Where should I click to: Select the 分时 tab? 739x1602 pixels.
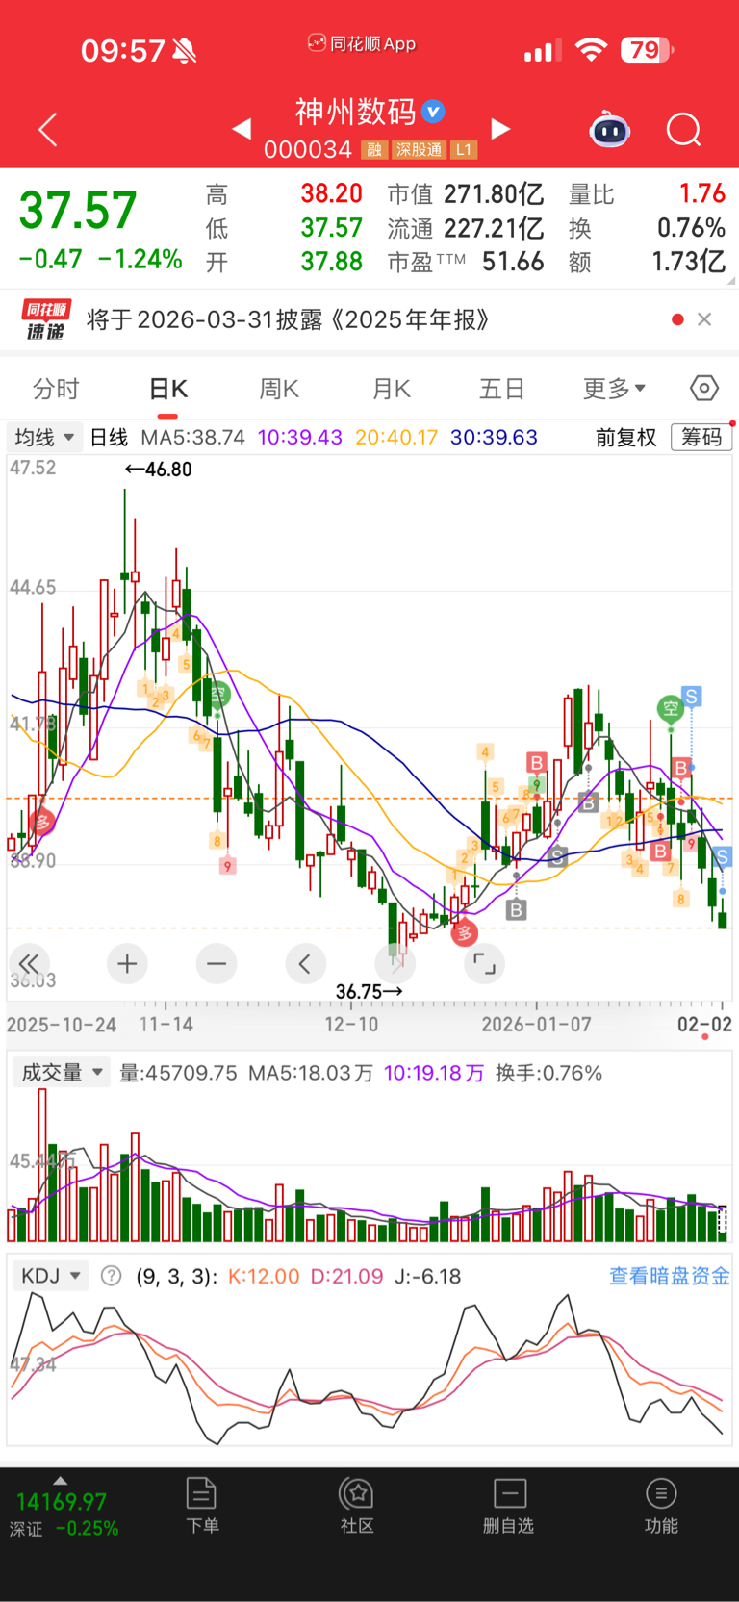click(x=56, y=389)
